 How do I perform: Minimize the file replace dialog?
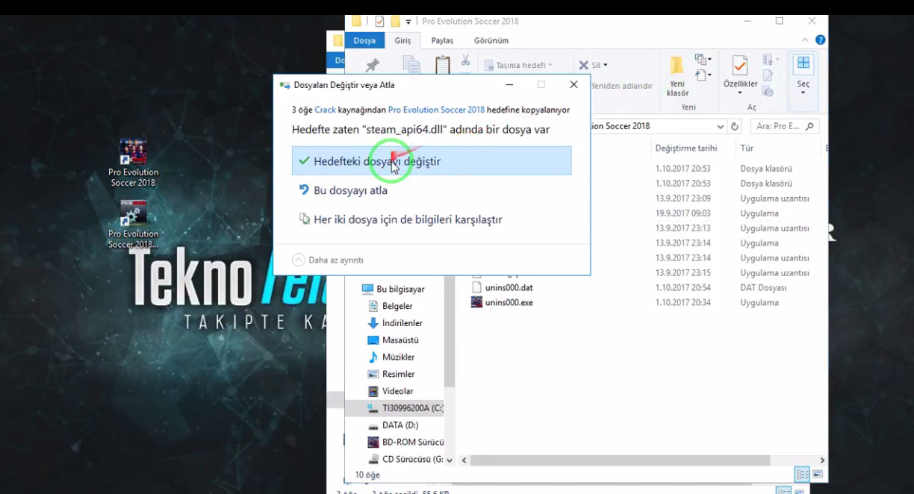(x=509, y=85)
